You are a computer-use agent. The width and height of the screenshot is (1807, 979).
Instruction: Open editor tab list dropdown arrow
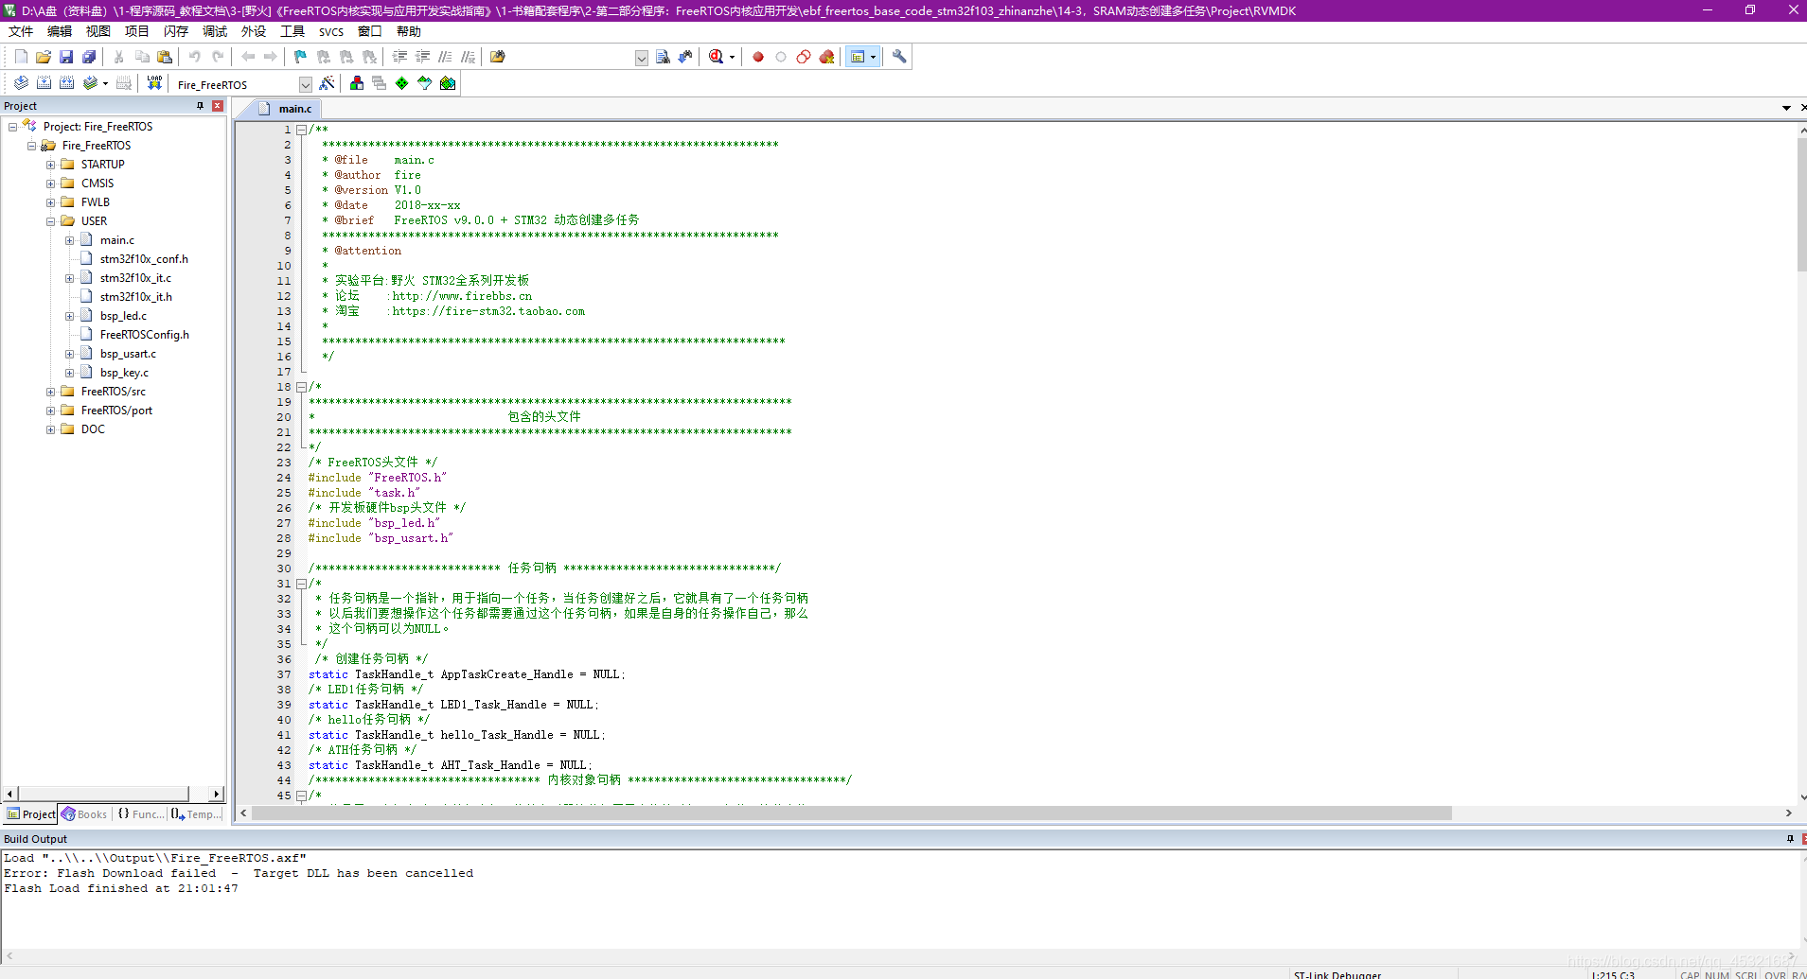pos(1786,109)
